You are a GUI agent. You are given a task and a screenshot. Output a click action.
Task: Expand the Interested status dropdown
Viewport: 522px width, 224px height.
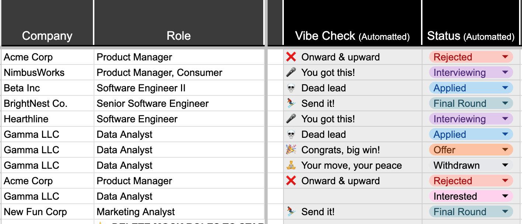pyautogui.click(x=505, y=196)
